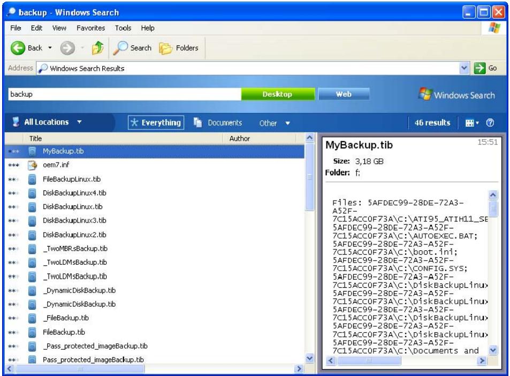Click the DiskBackupLinux4.tib file icon
The image size is (510, 376).
tap(32, 193)
